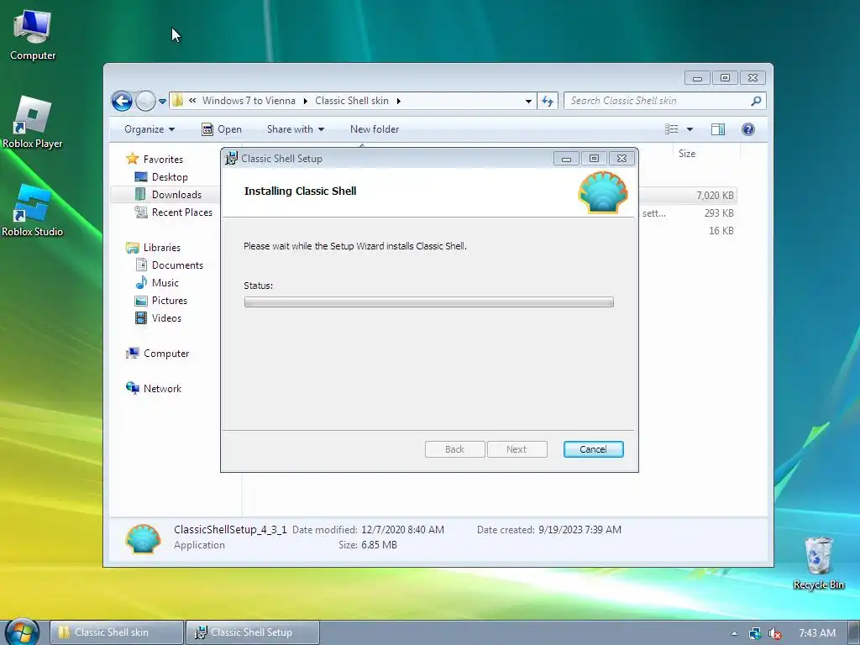The width and height of the screenshot is (860, 645).
Task: Click the installation progress bar
Action: pos(428,302)
